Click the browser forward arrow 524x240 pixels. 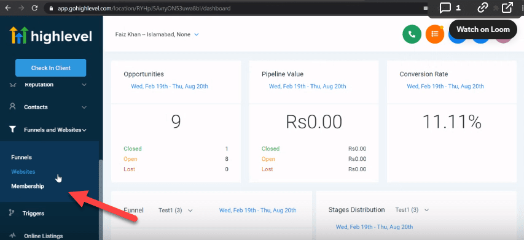21,8
